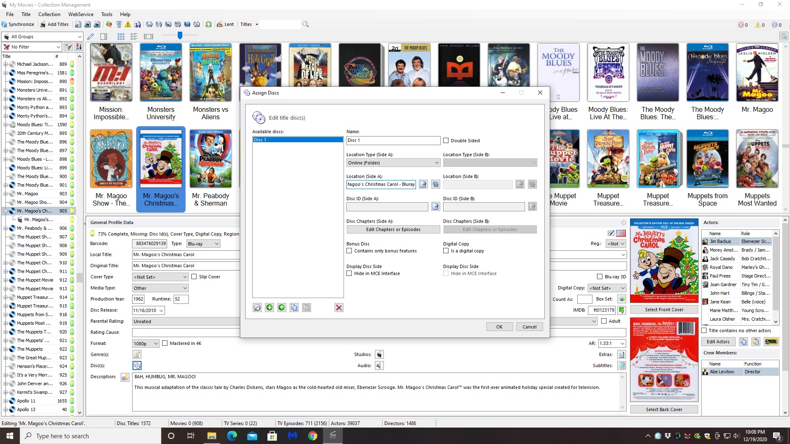Expand the Mr. Peabody tree node
This screenshot has height=444, width=790.
(6, 228)
